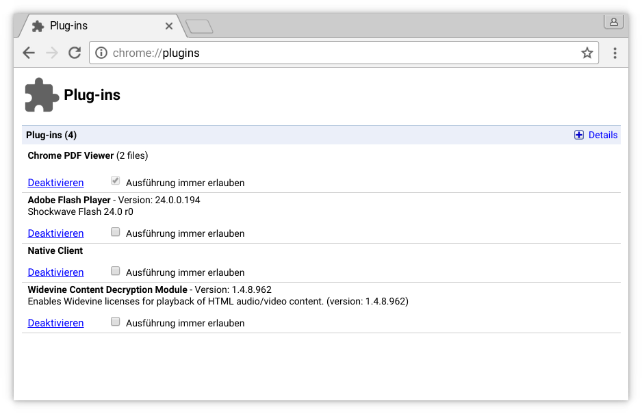Click the back navigation arrow
This screenshot has width=642, height=414.
click(x=28, y=53)
